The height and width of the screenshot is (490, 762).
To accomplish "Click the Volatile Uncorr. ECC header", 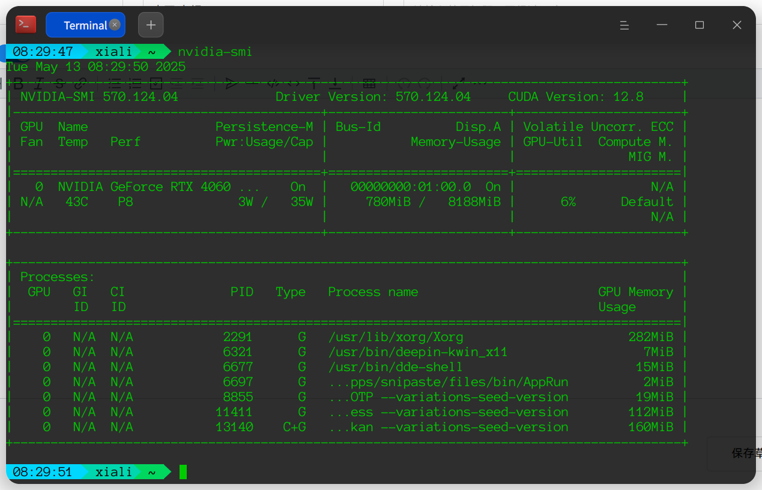I will tap(598, 127).
